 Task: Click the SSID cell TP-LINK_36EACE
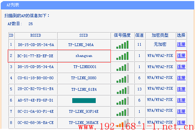click(84, 123)
